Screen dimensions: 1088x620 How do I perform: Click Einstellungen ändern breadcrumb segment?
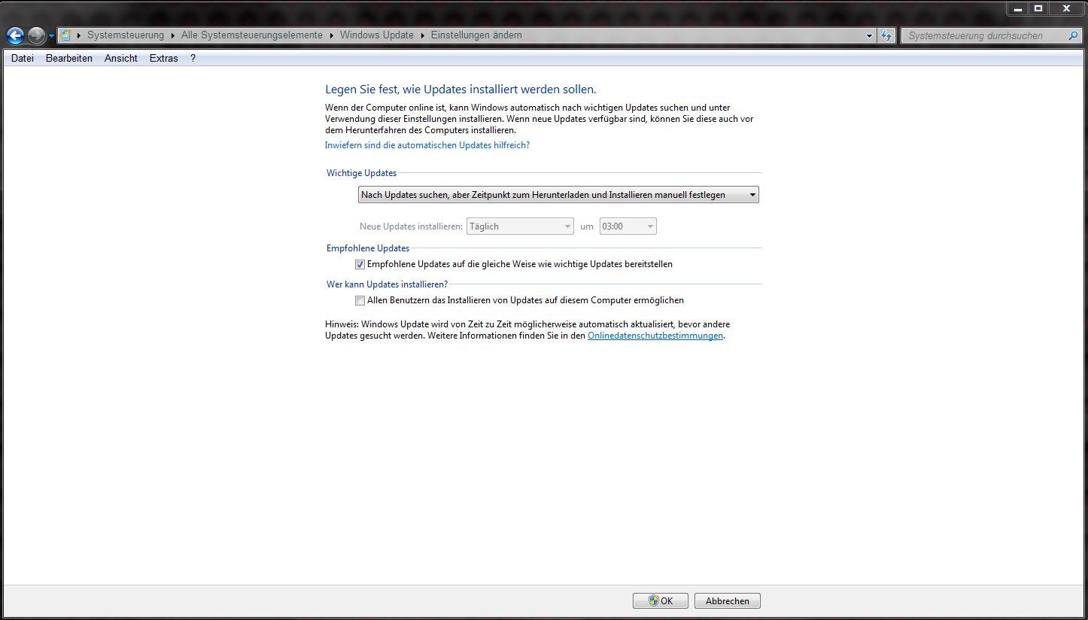pyautogui.click(x=476, y=35)
